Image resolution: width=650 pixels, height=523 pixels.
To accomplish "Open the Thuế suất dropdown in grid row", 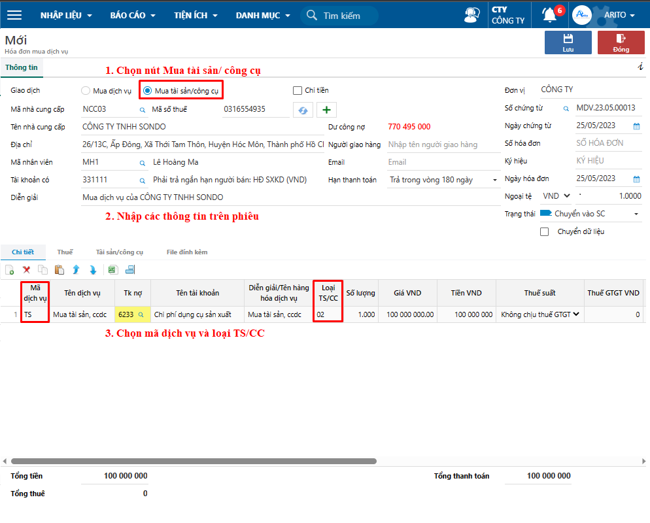I will pyautogui.click(x=576, y=314).
